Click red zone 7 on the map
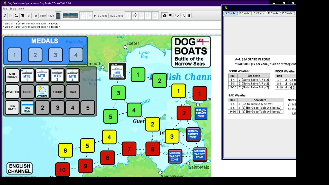Image resolution: width=329 pixels, height=185 pixels. 129,149
